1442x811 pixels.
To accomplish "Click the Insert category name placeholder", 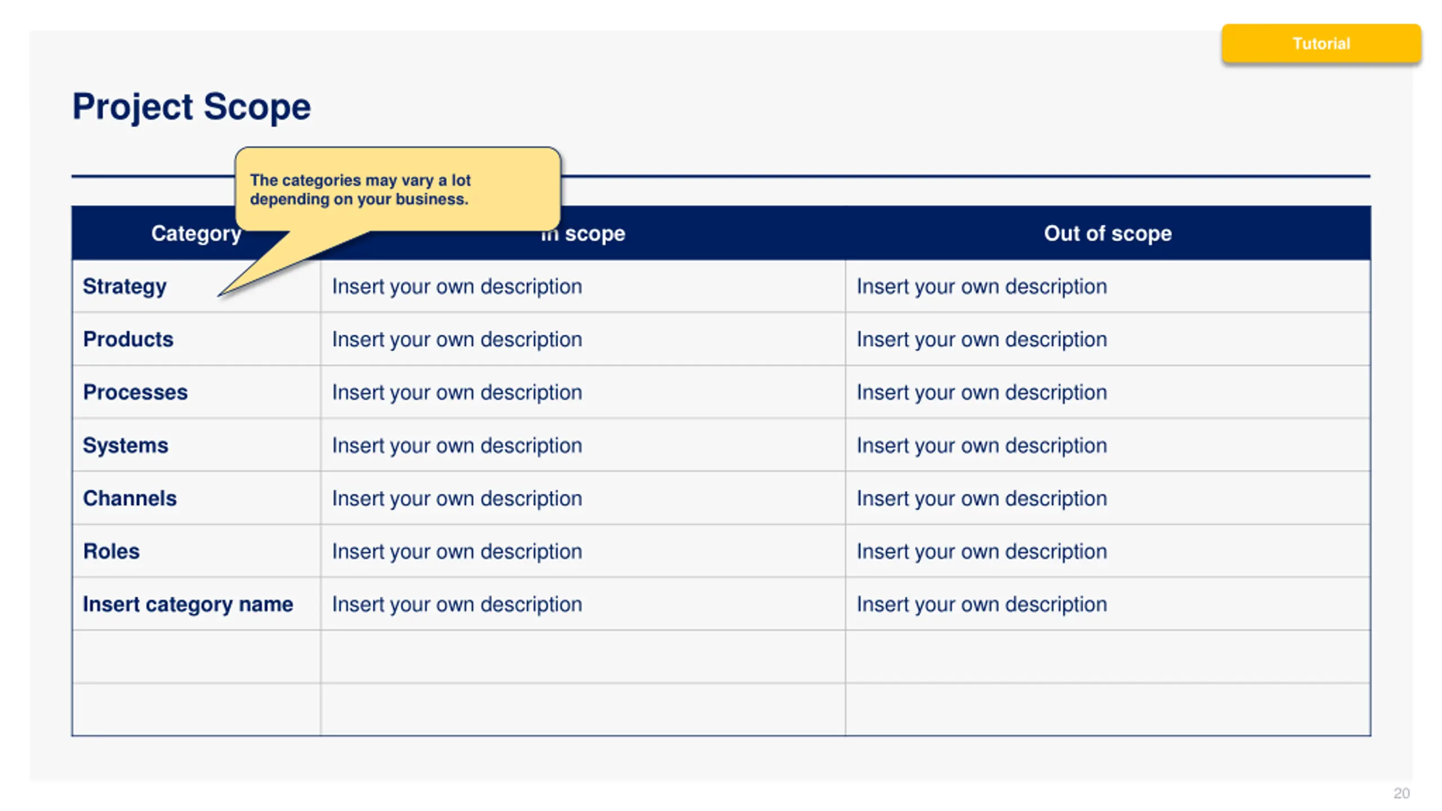I will coord(188,604).
